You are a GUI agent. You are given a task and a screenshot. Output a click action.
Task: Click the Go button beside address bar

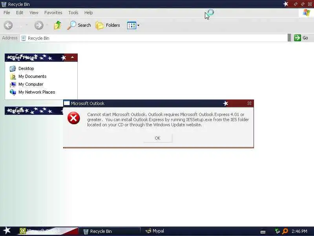pyautogui.click(x=301, y=38)
